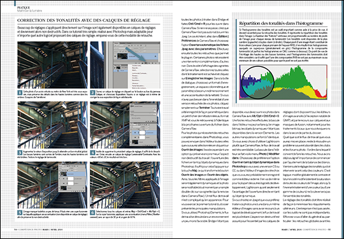344x239 pixels.
Task: Click the "PRATIQUE" section label
Action: 24,8
